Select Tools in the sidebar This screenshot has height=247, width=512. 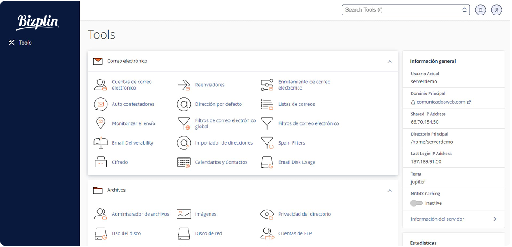20,43
